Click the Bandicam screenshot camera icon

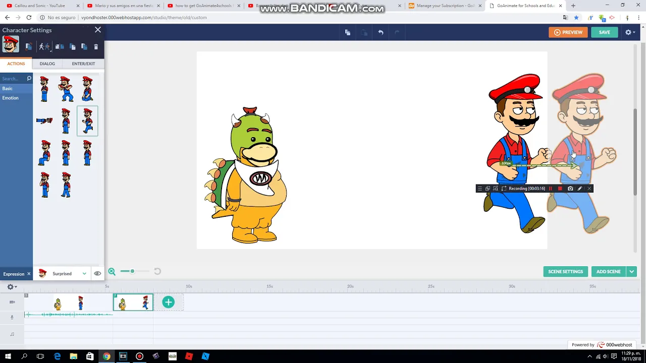(570, 189)
